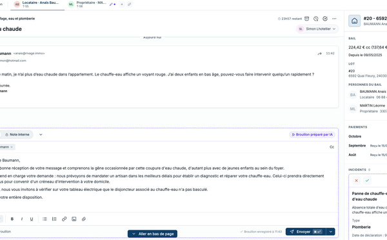The width and height of the screenshot is (387, 240).
Task: Attach a file with the paperclip icon
Action: tap(84, 219)
